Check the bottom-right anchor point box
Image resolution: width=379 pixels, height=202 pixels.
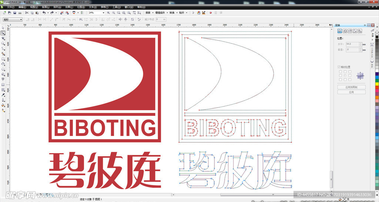point(349,80)
